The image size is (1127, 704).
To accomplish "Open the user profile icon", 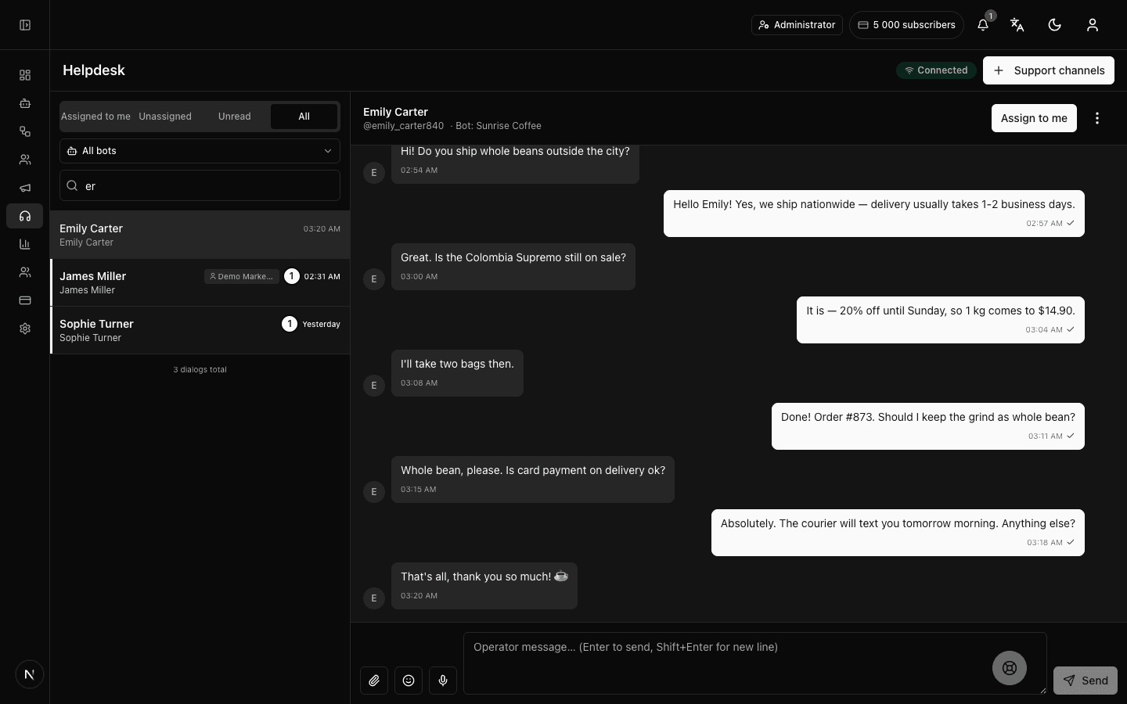I will pos(1093,25).
